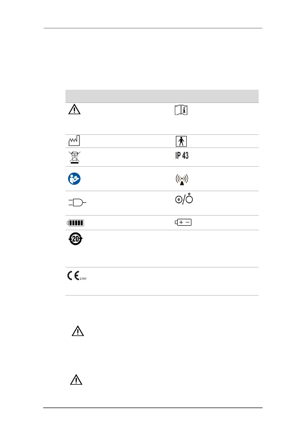Screen dimensions: 306x433
Task: Click the gray table header bar
Action: point(162,96)
